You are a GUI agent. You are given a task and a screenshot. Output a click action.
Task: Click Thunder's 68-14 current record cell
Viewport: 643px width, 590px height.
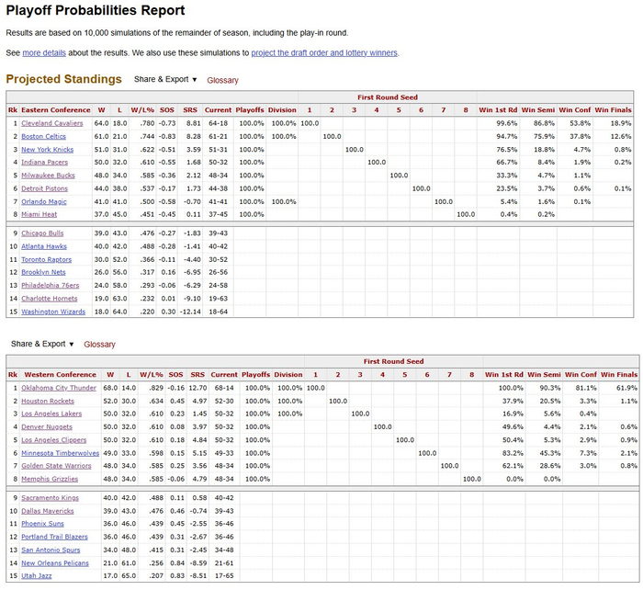coord(224,388)
